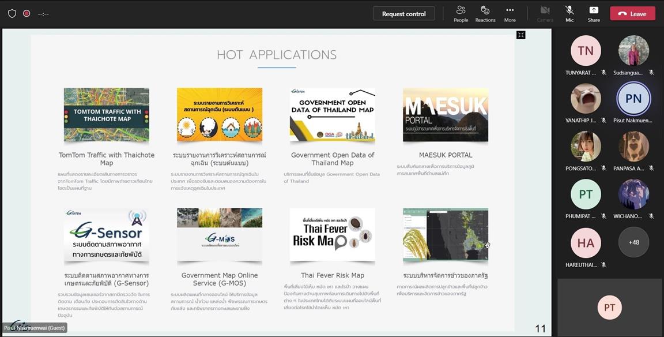Unmute the Mic
664x337 pixels.
pyautogui.click(x=569, y=14)
